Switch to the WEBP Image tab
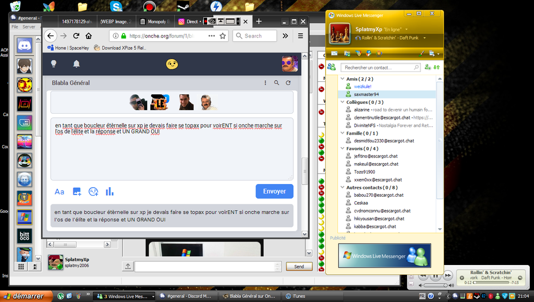The height and width of the screenshot is (302, 534). (116, 21)
